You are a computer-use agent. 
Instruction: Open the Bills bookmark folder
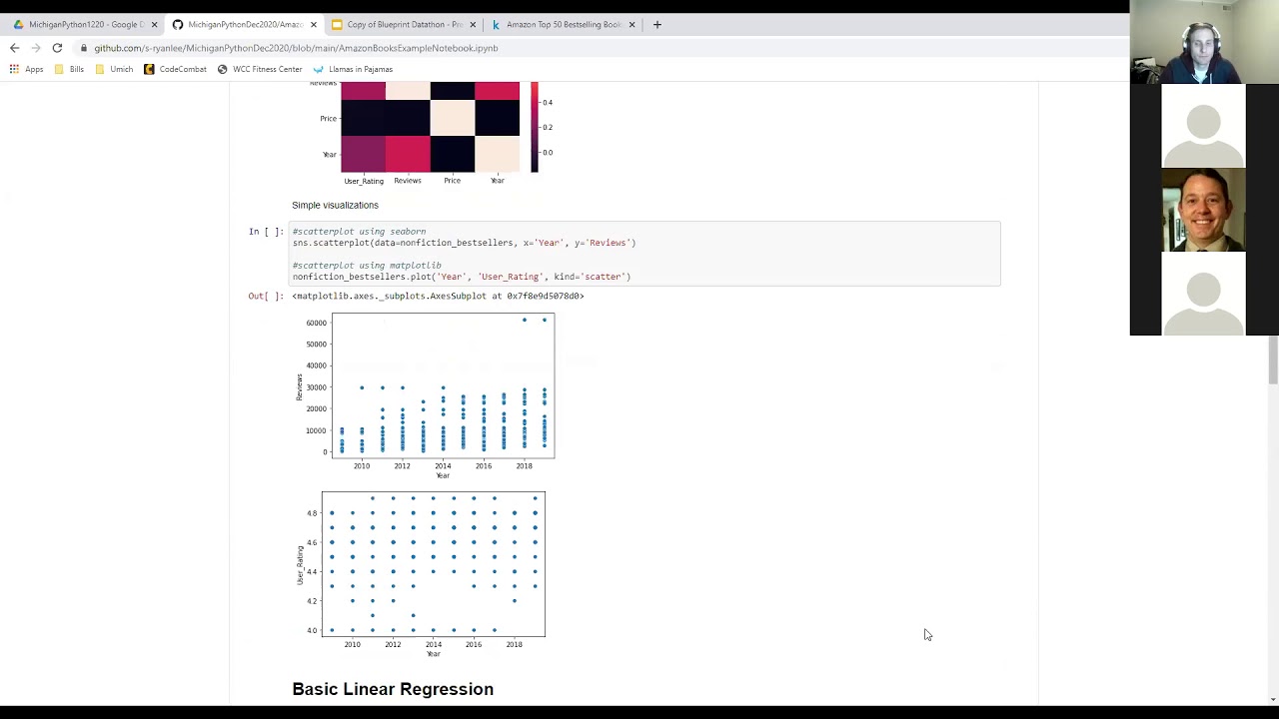pos(69,69)
